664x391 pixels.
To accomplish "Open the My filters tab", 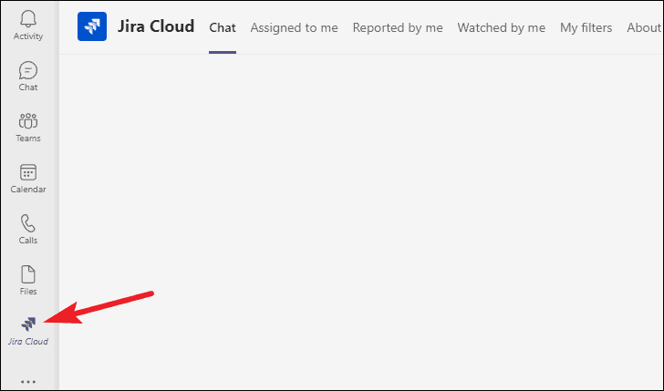I will tap(586, 28).
